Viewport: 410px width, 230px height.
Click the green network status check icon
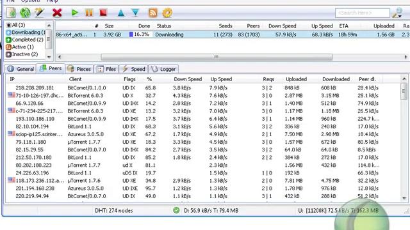pyautogui.click(x=176, y=210)
